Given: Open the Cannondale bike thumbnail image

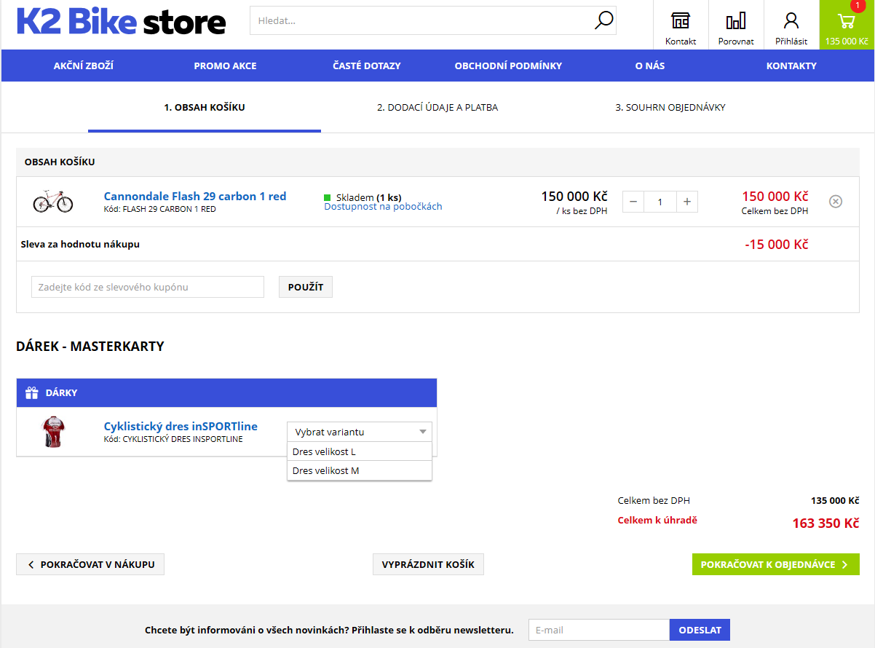Looking at the screenshot, I should pyautogui.click(x=53, y=201).
